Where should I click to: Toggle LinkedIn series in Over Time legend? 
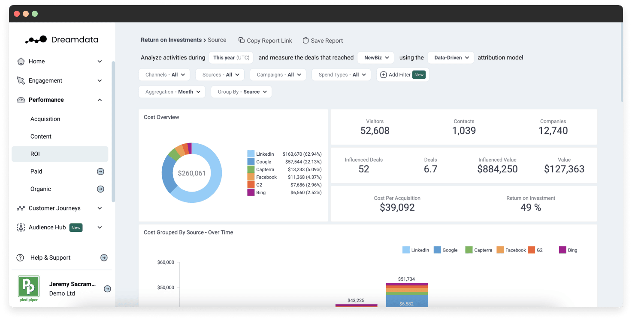click(416, 250)
